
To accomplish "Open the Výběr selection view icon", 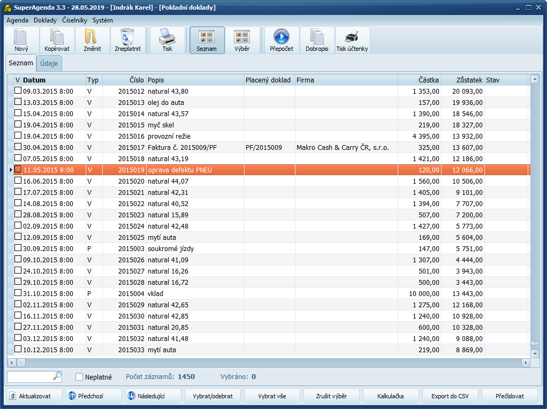I will tap(242, 40).
